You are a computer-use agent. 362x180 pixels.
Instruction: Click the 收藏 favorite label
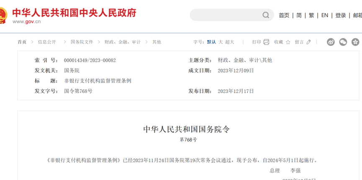(x=278, y=42)
